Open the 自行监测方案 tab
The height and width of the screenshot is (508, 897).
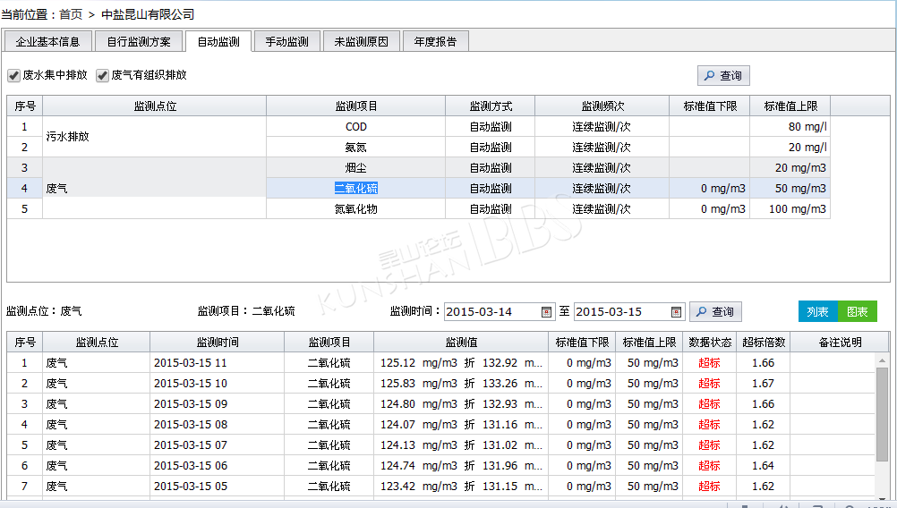coord(138,42)
